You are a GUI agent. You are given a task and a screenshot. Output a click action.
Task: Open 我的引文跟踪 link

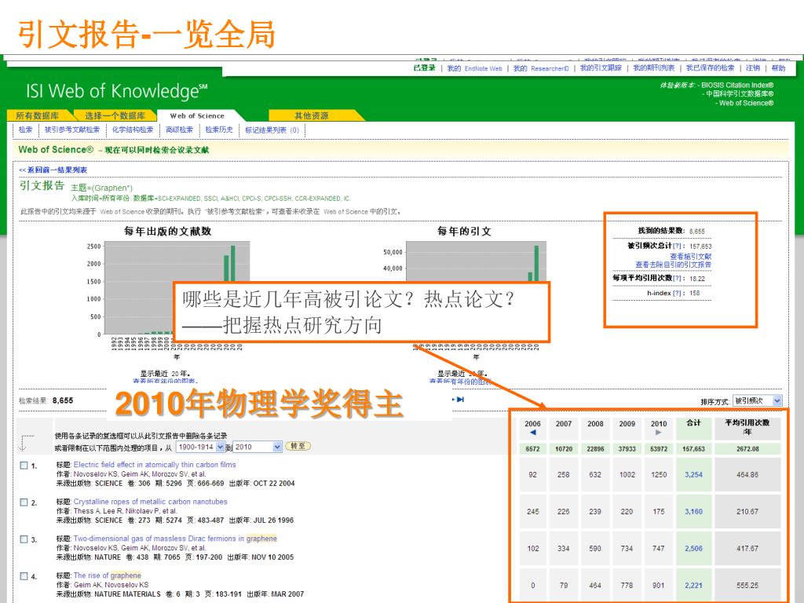coord(601,68)
